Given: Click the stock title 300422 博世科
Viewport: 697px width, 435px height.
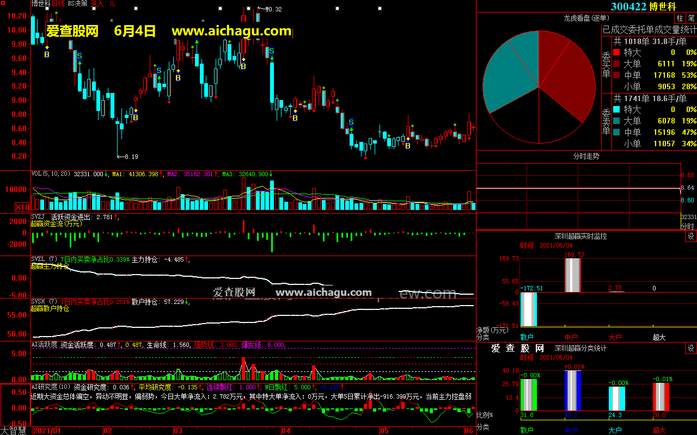Looking at the screenshot, I should pos(643,7).
